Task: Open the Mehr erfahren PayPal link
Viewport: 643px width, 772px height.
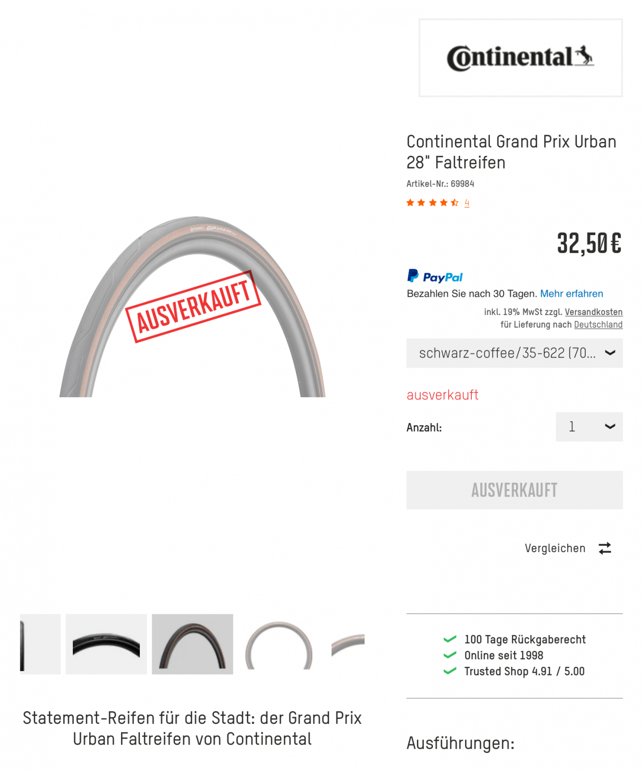Action: pos(571,293)
